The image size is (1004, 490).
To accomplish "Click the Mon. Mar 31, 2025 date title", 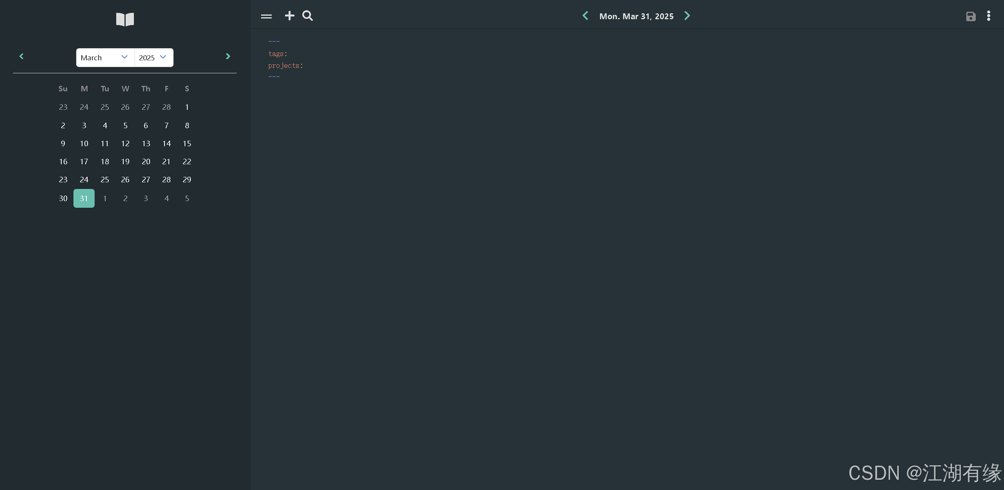I will [636, 16].
